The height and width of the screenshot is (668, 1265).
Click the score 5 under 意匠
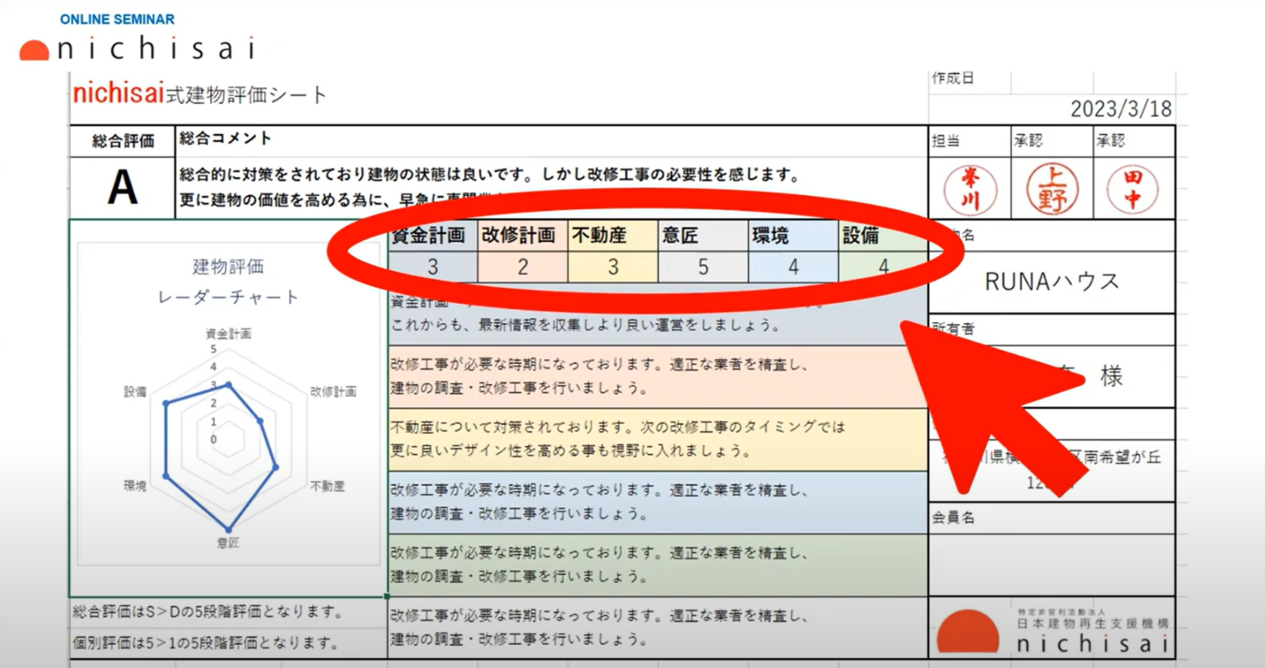click(703, 267)
